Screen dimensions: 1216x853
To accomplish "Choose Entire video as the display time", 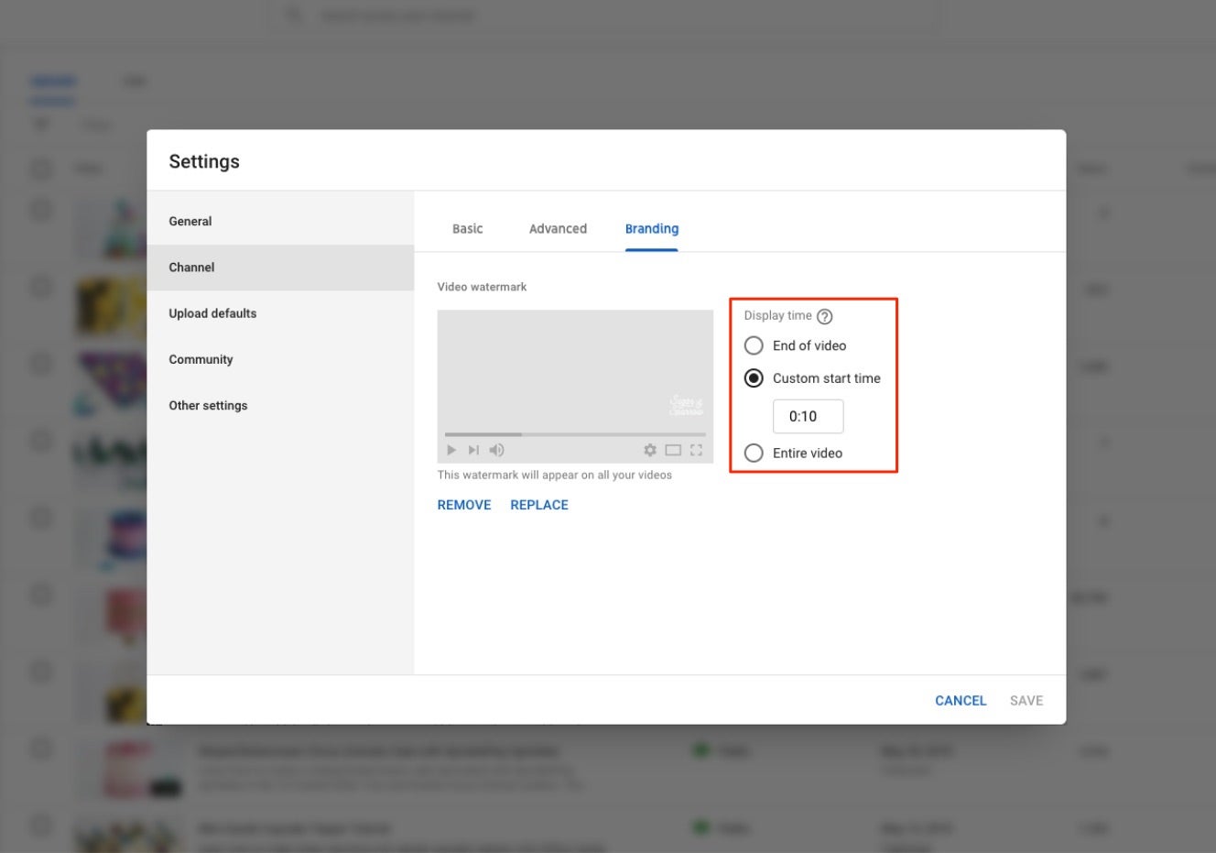I will 754,453.
